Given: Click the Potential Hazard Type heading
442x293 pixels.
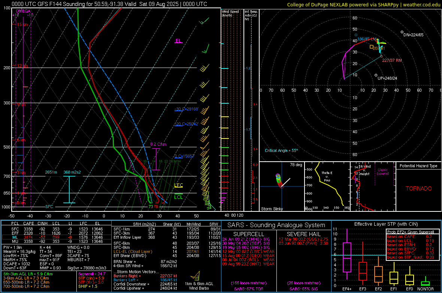Looking at the screenshot, I should [418, 166].
